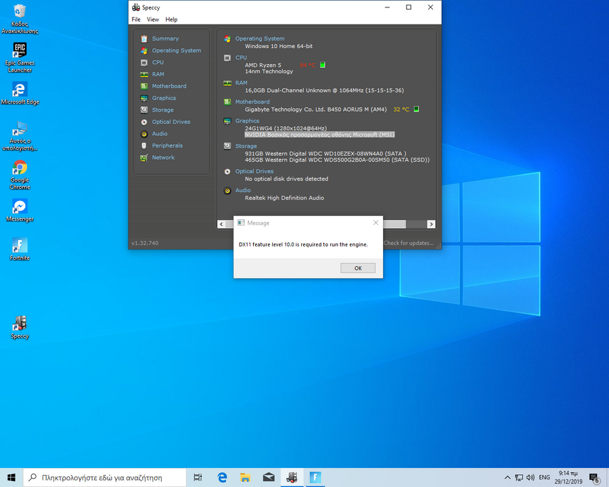This screenshot has width=609, height=487.
Task: Open the Windows Start menu
Action: (x=12, y=478)
